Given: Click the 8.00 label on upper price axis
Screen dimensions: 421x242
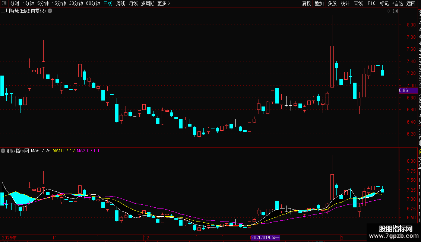Looking at the screenshot, I should pyautogui.click(x=411, y=25).
